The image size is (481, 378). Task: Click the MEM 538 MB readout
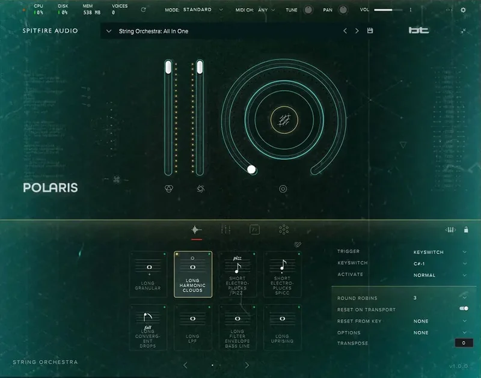pyautogui.click(x=92, y=10)
